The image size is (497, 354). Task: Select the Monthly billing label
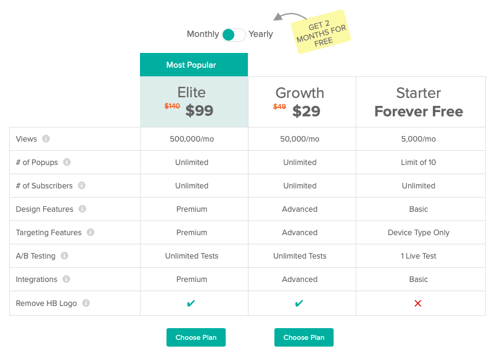(203, 34)
